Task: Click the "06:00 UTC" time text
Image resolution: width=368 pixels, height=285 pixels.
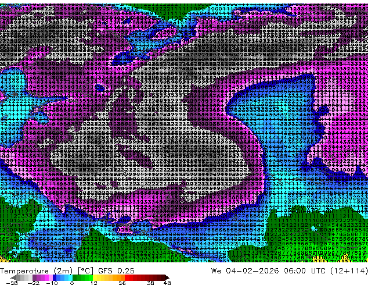Action: (304, 270)
